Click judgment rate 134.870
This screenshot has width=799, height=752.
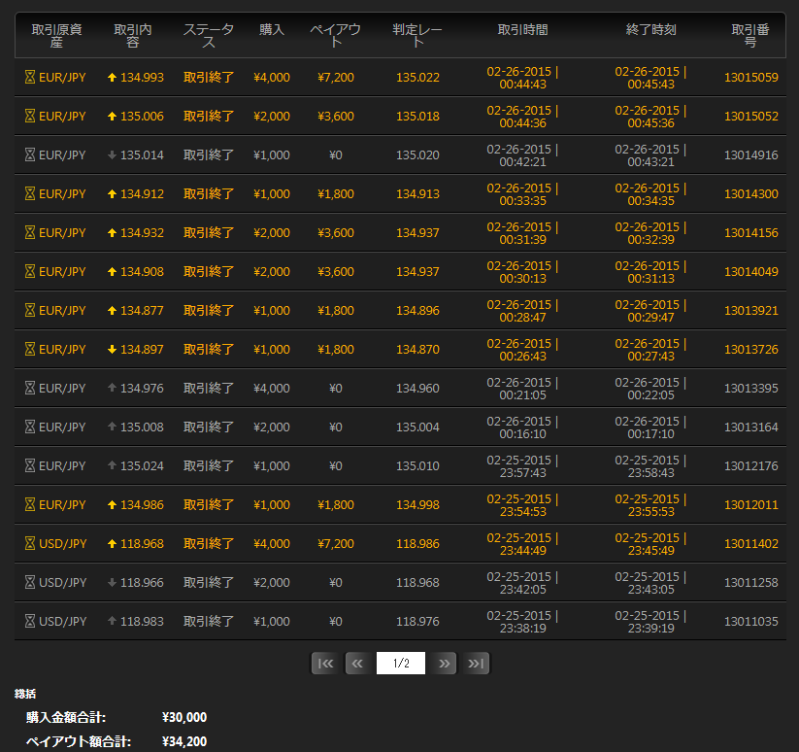point(417,349)
